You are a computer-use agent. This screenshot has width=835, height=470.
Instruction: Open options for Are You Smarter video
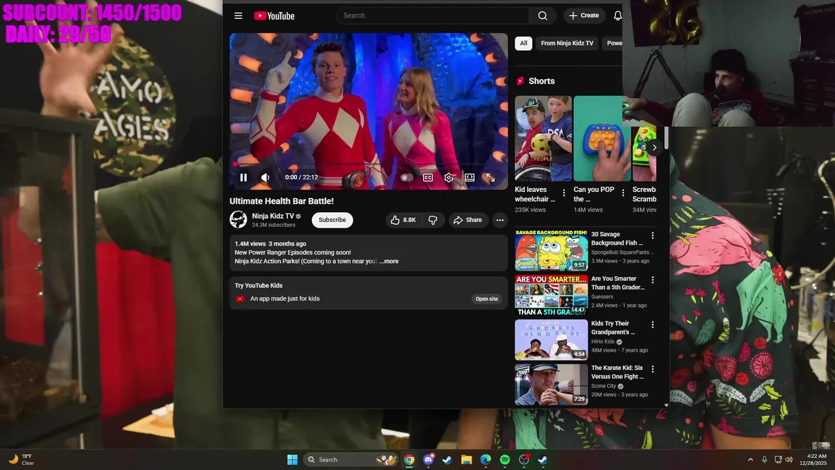tap(652, 280)
